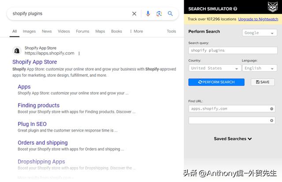The height and width of the screenshot is (182, 282).
Task: Switch to the Books tab
Action: [x=116, y=31]
